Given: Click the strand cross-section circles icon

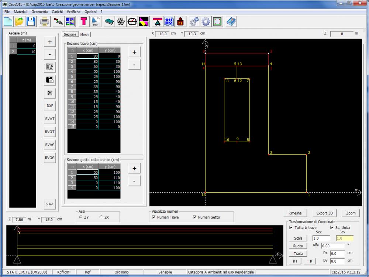Looking at the screenshot, I should [x=121, y=22].
